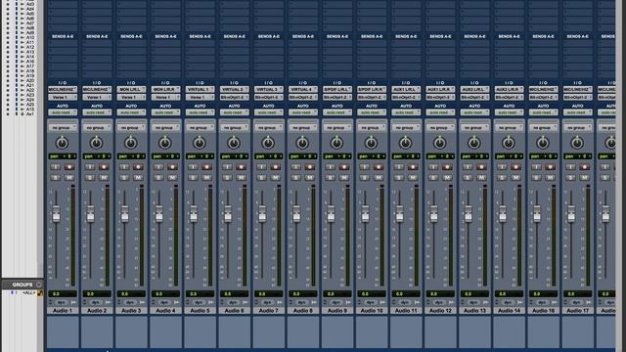
Task: Click the output window icon on Audio 6
Action: tap(246, 303)
